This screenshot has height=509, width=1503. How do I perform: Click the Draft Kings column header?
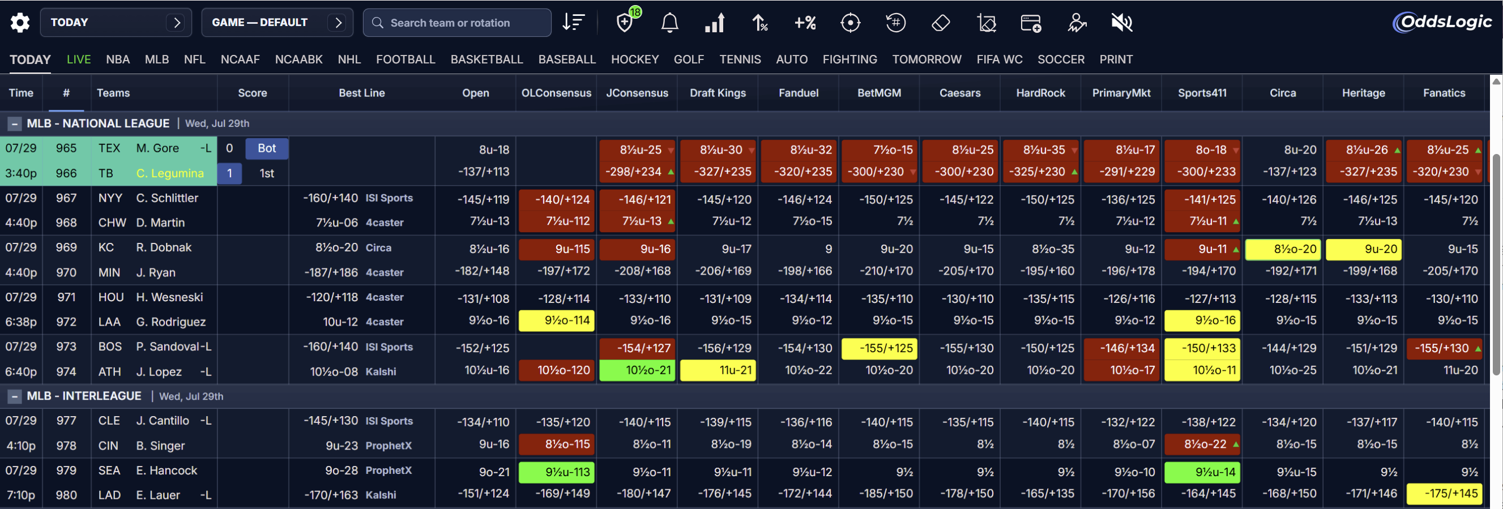[718, 93]
